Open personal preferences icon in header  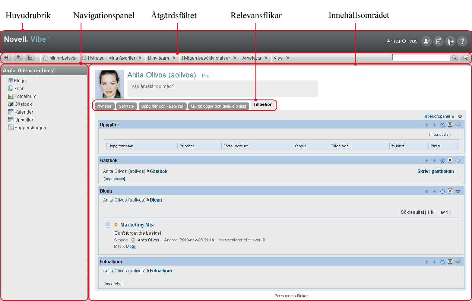[426, 41]
